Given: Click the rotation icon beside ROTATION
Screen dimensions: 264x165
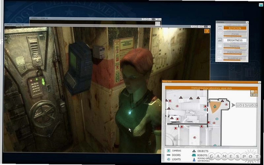Looking at the screenshot, I should pyautogui.click(x=220, y=28).
